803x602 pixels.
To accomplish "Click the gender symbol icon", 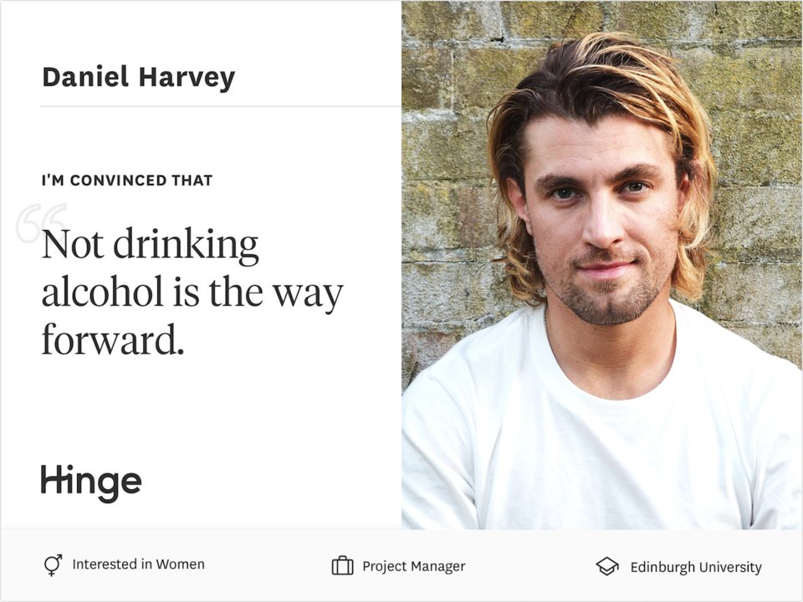I will (54, 564).
